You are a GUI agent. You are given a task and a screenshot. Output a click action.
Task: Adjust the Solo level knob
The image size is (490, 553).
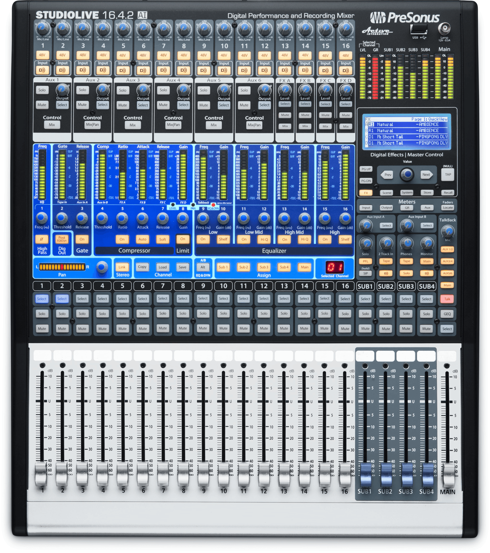click(365, 243)
